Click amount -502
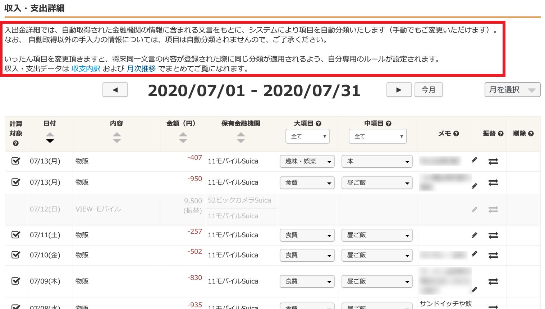This screenshot has height=309, width=545. click(x=194, y=251)
